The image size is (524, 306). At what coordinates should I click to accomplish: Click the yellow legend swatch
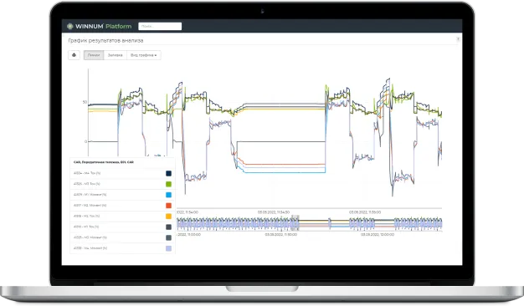[168, 216]
